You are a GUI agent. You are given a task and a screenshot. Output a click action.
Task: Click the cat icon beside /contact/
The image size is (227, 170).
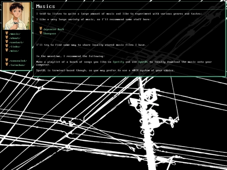tap(7, 41)
